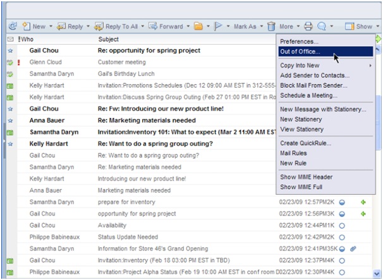
Task: Click the Mark As button
Action: [x=245, y=27]
